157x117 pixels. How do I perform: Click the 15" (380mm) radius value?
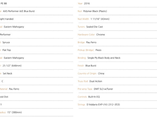[x=14, y=112]
